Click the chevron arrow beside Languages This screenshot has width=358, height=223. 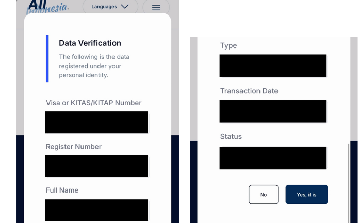[x=125, y=7]
